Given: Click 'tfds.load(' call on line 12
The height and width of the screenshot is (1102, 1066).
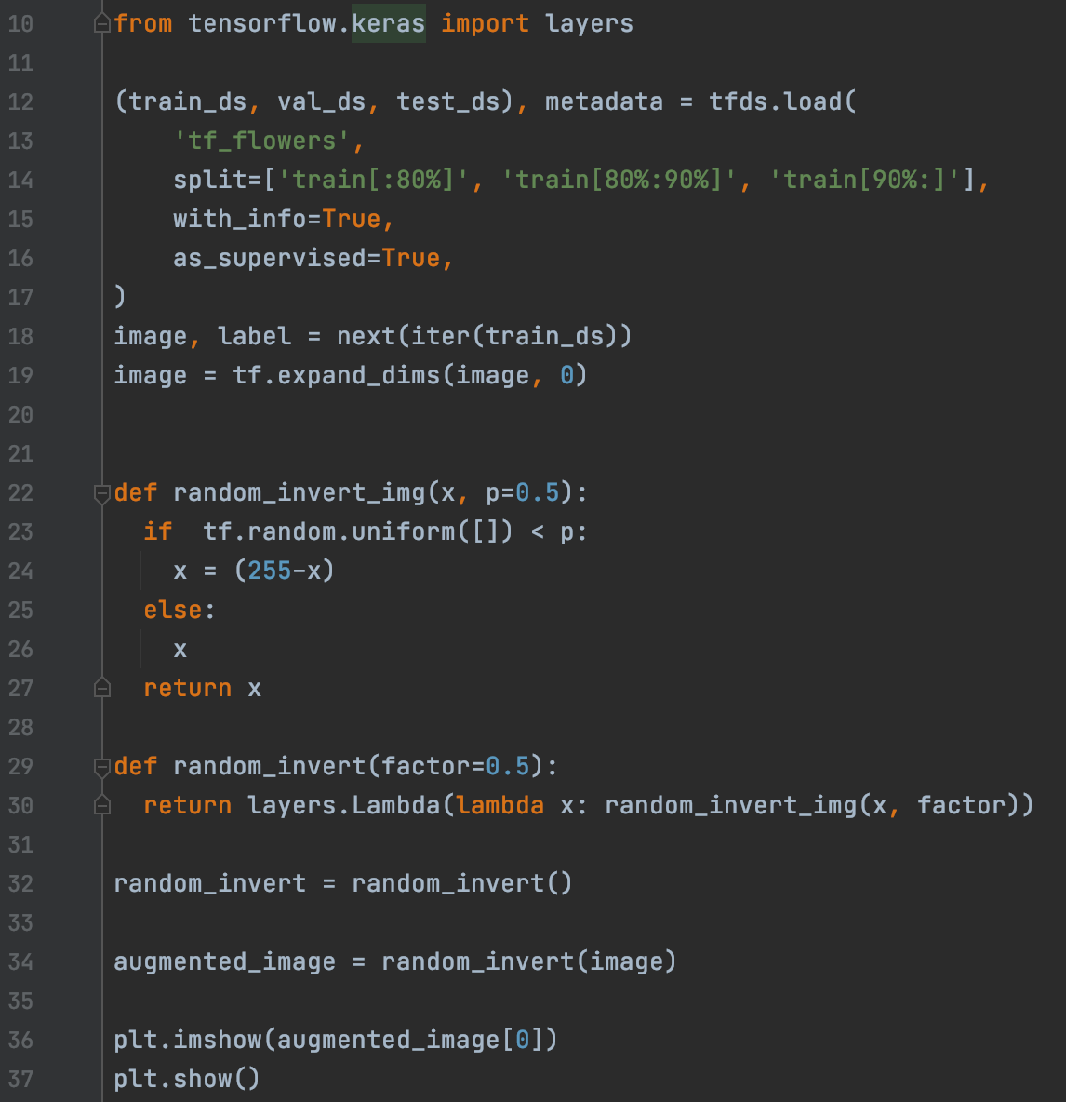Looking at the screenshot, I should pyautogui.click(x=782, y=101).
